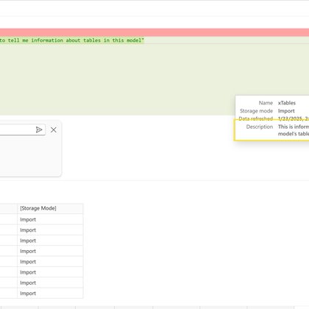Click the refreshed date value '1/23/2025'
Viewport: 309px width, 309px height.
(x=290, y=118)
